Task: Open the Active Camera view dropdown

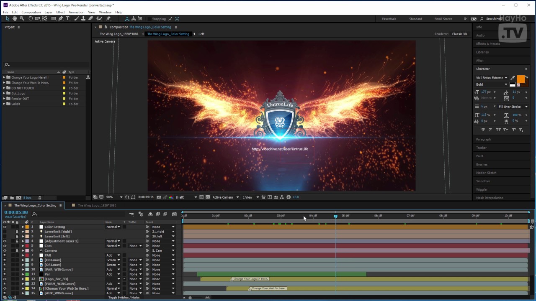Action: click(x=225, y=197)
